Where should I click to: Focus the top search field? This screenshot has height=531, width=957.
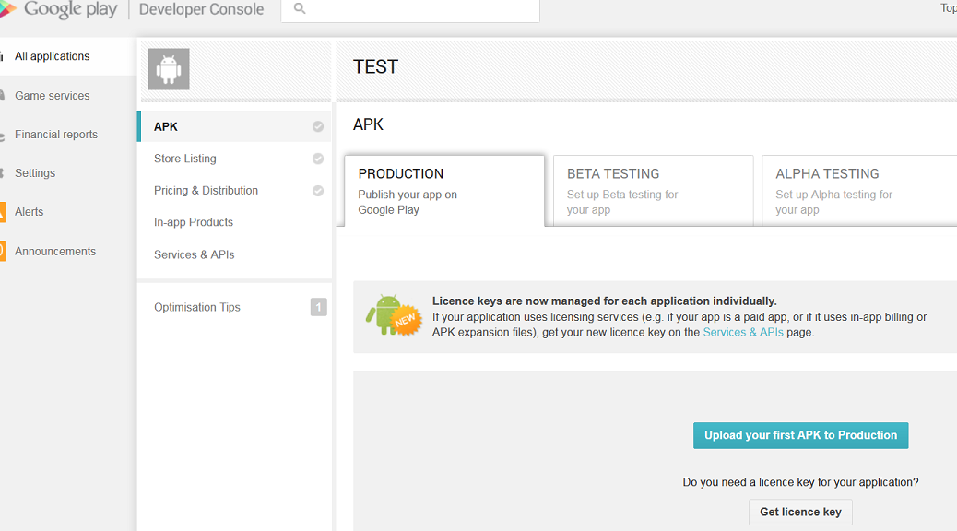[x=410, y=9]
